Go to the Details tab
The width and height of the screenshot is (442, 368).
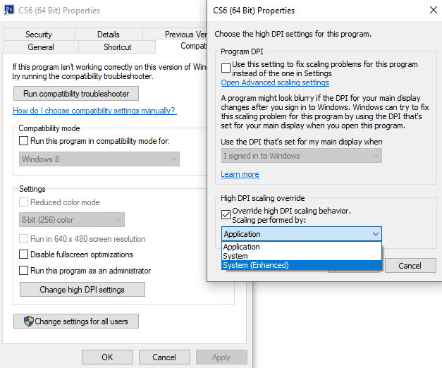click(109, 35)
